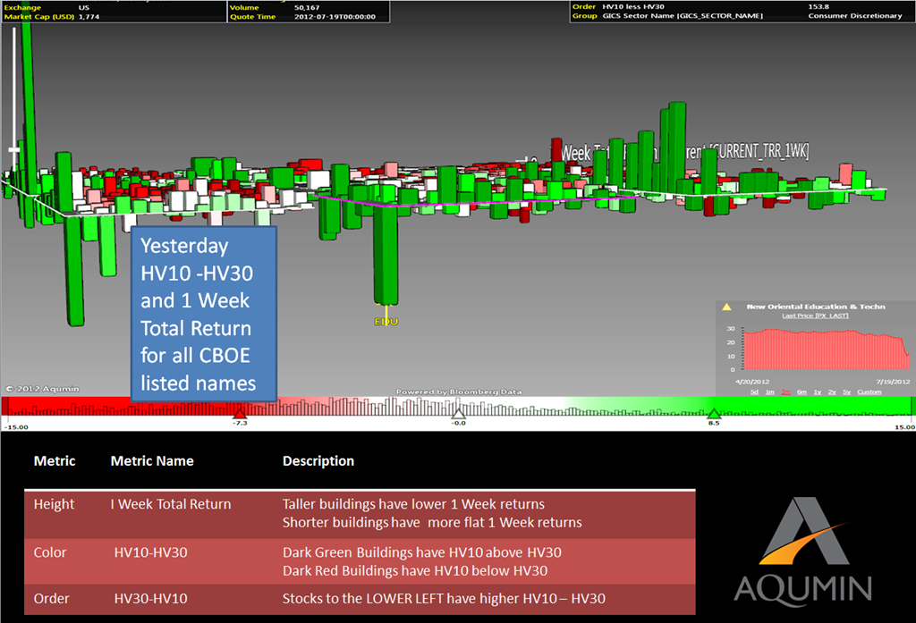The image size is (916, 623).
Task: Click the 153.8 order value
Action: pyautogui.click(x=818, y=7)
